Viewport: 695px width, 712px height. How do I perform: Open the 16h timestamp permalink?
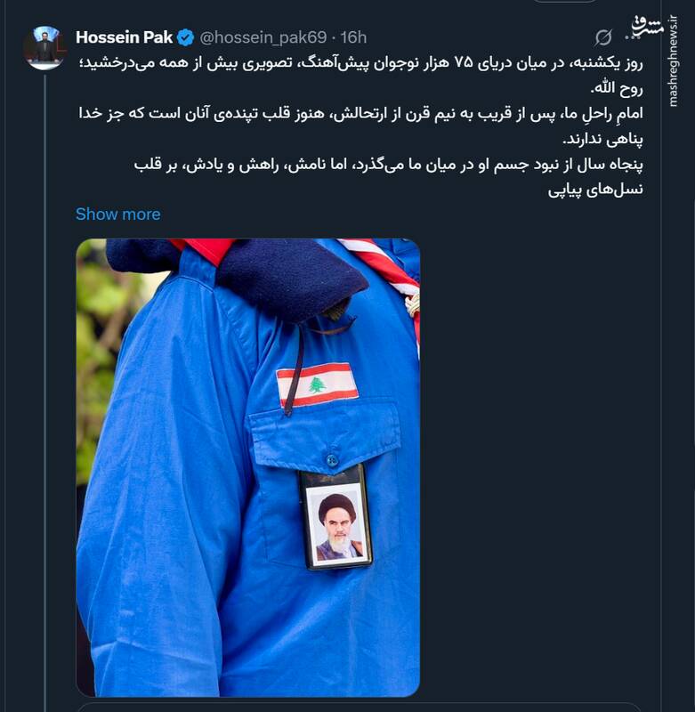point(353,37)
